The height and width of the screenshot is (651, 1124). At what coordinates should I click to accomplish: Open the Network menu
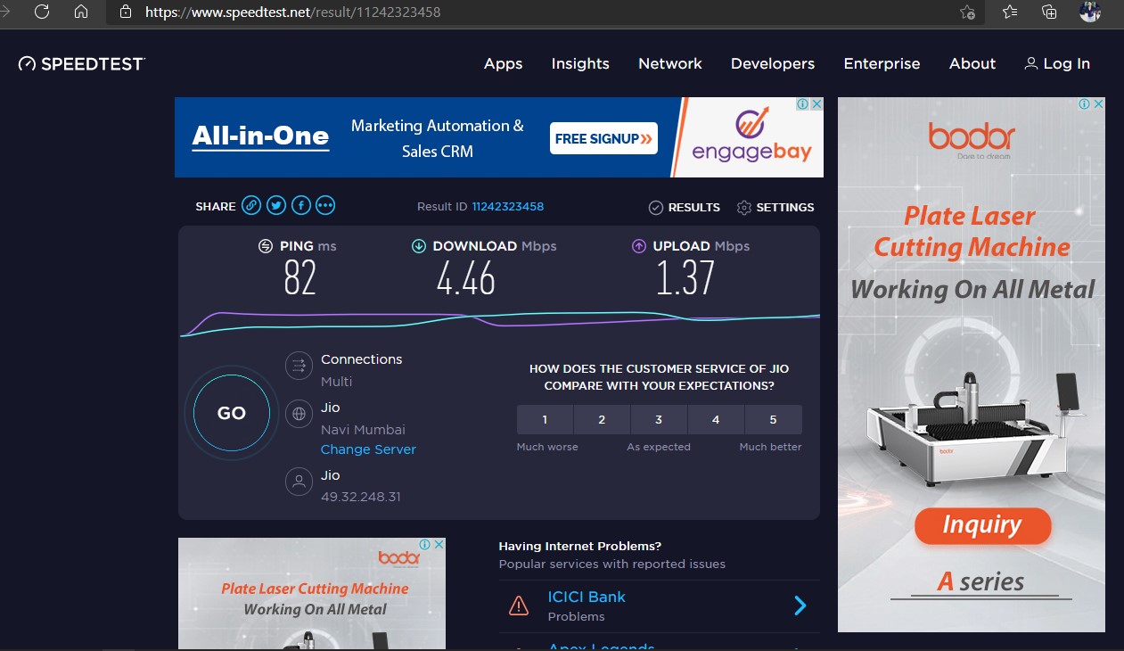click(670, 64)
